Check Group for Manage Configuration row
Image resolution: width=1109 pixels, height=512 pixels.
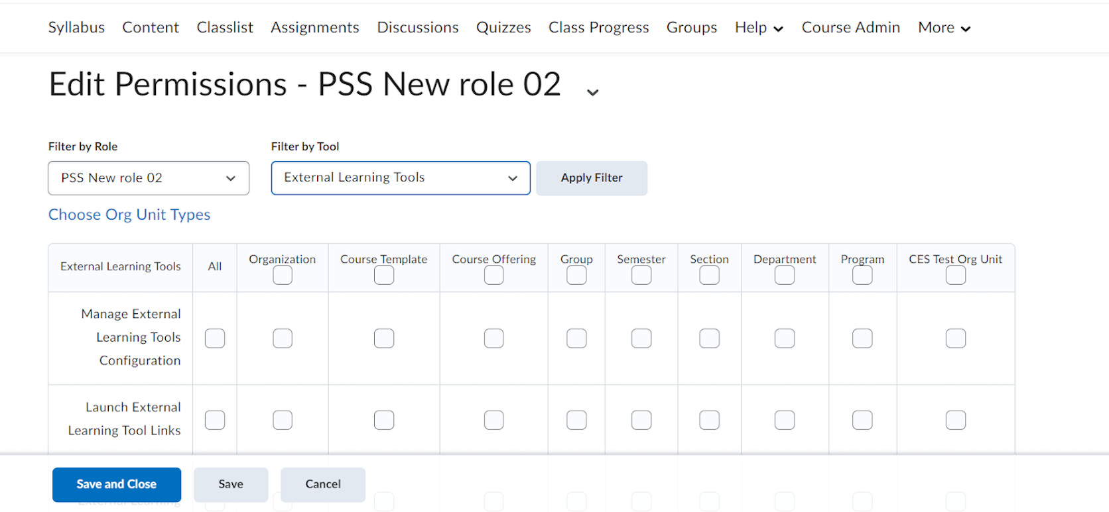pos(576,338)
